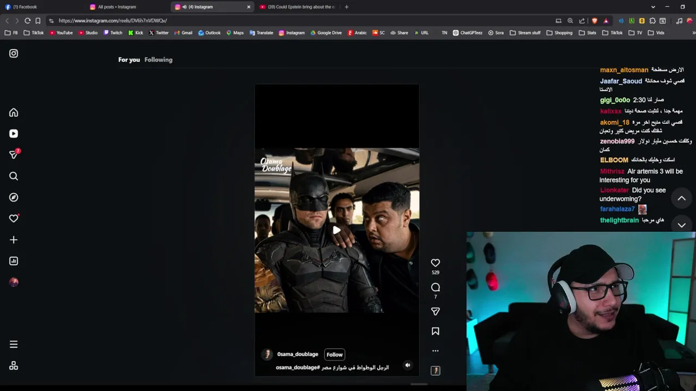Open the Gmail bookmark
The image size is (696, 391).
(183, 33)
